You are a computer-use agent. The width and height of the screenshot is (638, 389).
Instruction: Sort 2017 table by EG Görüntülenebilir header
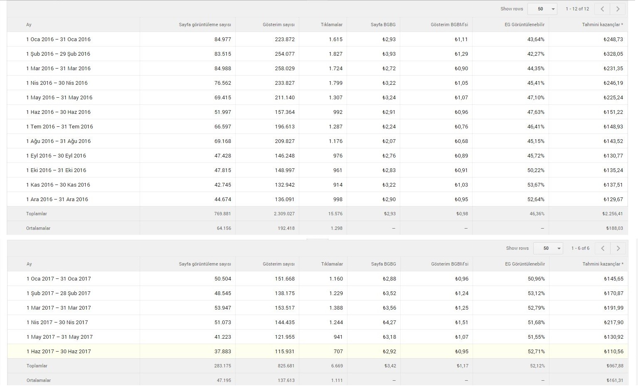[525, 264]
